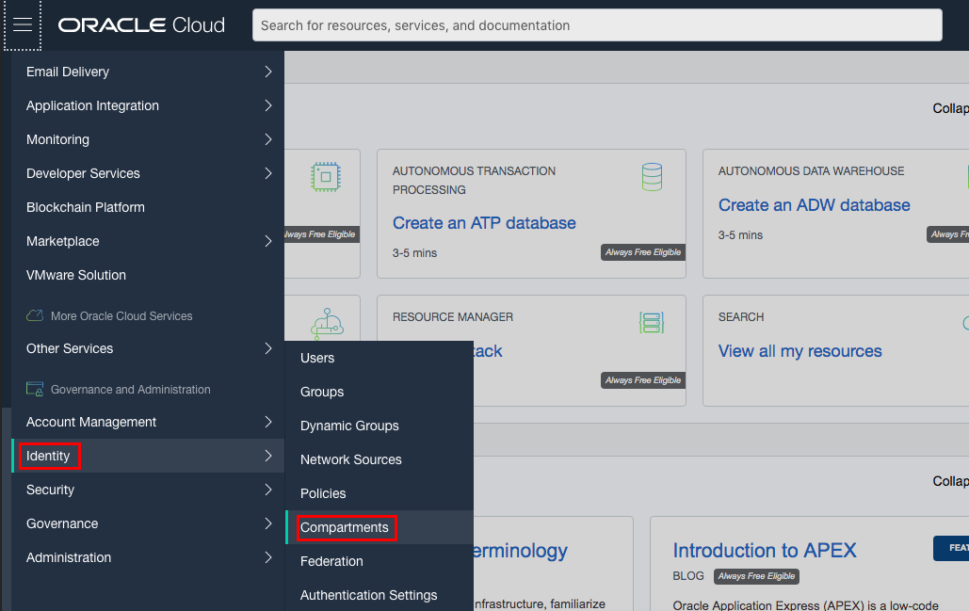This screenshot has height=611, width=969.
Task: Click the SEARCH card heading
Action: 741,317
